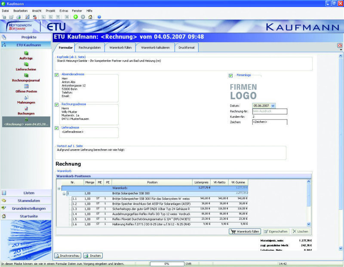Click the T toolbar icon

coord(58,17)
